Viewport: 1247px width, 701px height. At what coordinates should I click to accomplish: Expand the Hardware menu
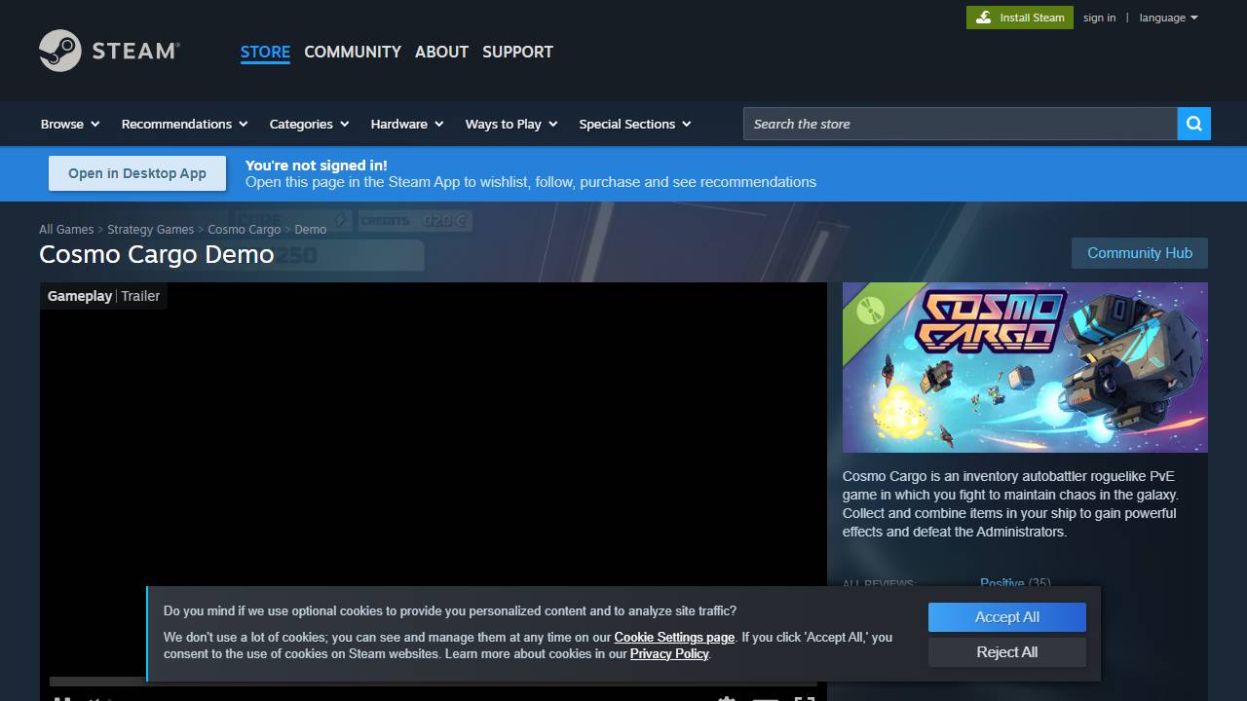[x=407, y=124]
